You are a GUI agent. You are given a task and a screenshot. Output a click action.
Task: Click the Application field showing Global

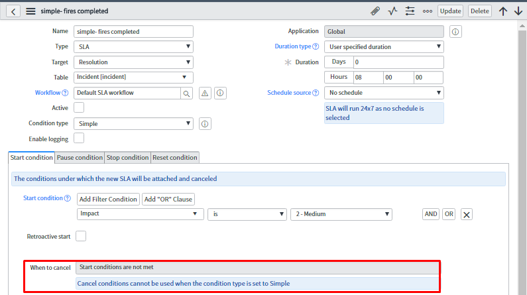[384, 32]
